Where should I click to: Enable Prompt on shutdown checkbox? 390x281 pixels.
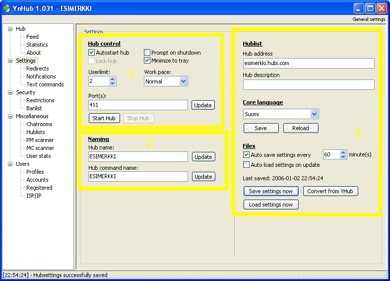[x=147, y=53]
